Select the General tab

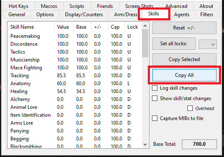coord(17,15)
